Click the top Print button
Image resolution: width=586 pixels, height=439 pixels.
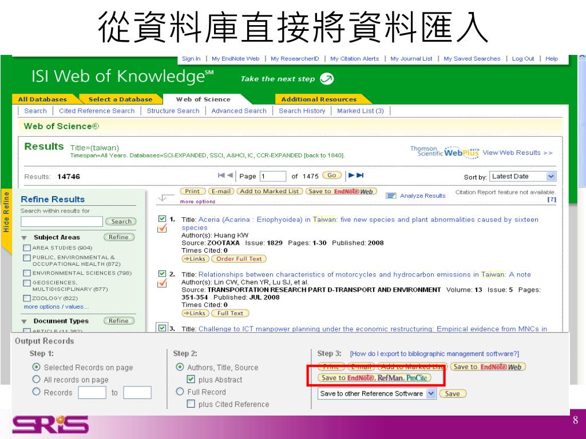tap(192, 191)
